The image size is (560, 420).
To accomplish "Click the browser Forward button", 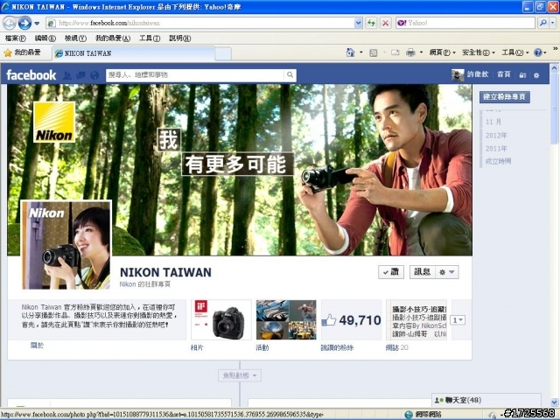I will pyautogui.click(x=24, y=24).
